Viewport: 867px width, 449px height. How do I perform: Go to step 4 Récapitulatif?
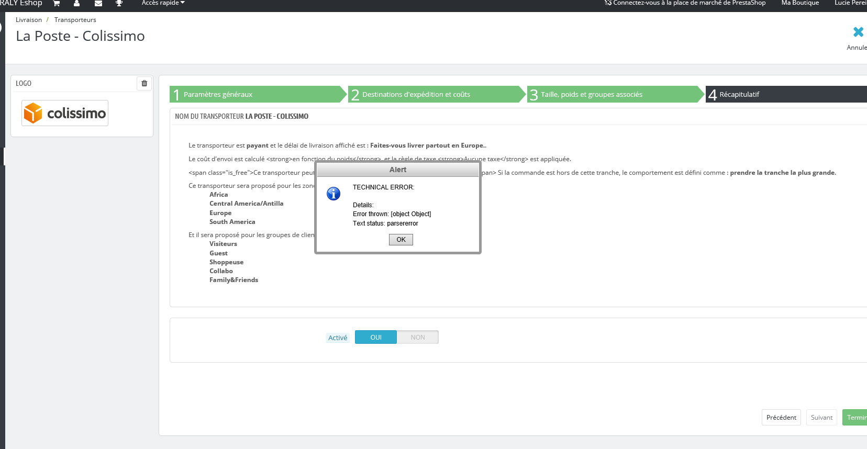[786, 94]
